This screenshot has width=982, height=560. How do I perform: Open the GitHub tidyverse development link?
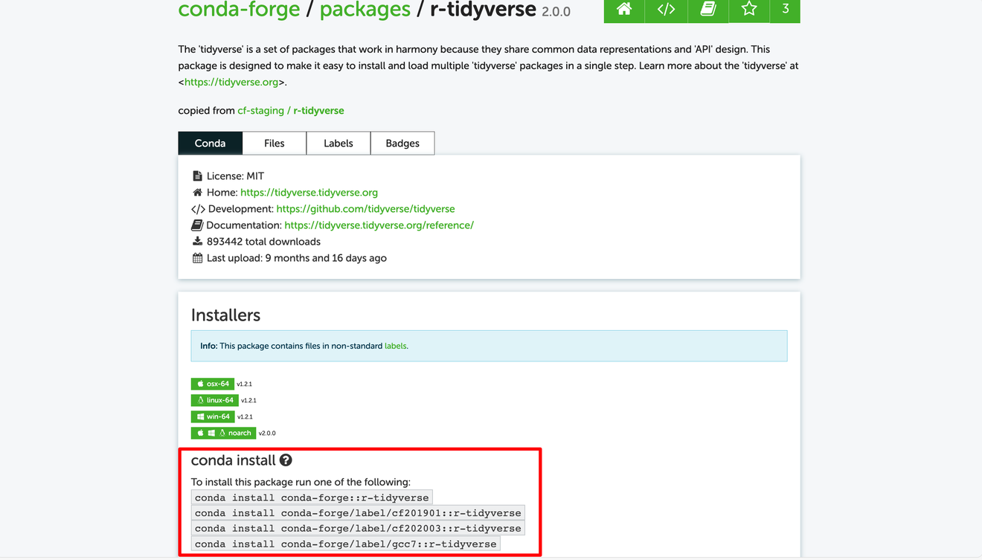tap(365, 208)
